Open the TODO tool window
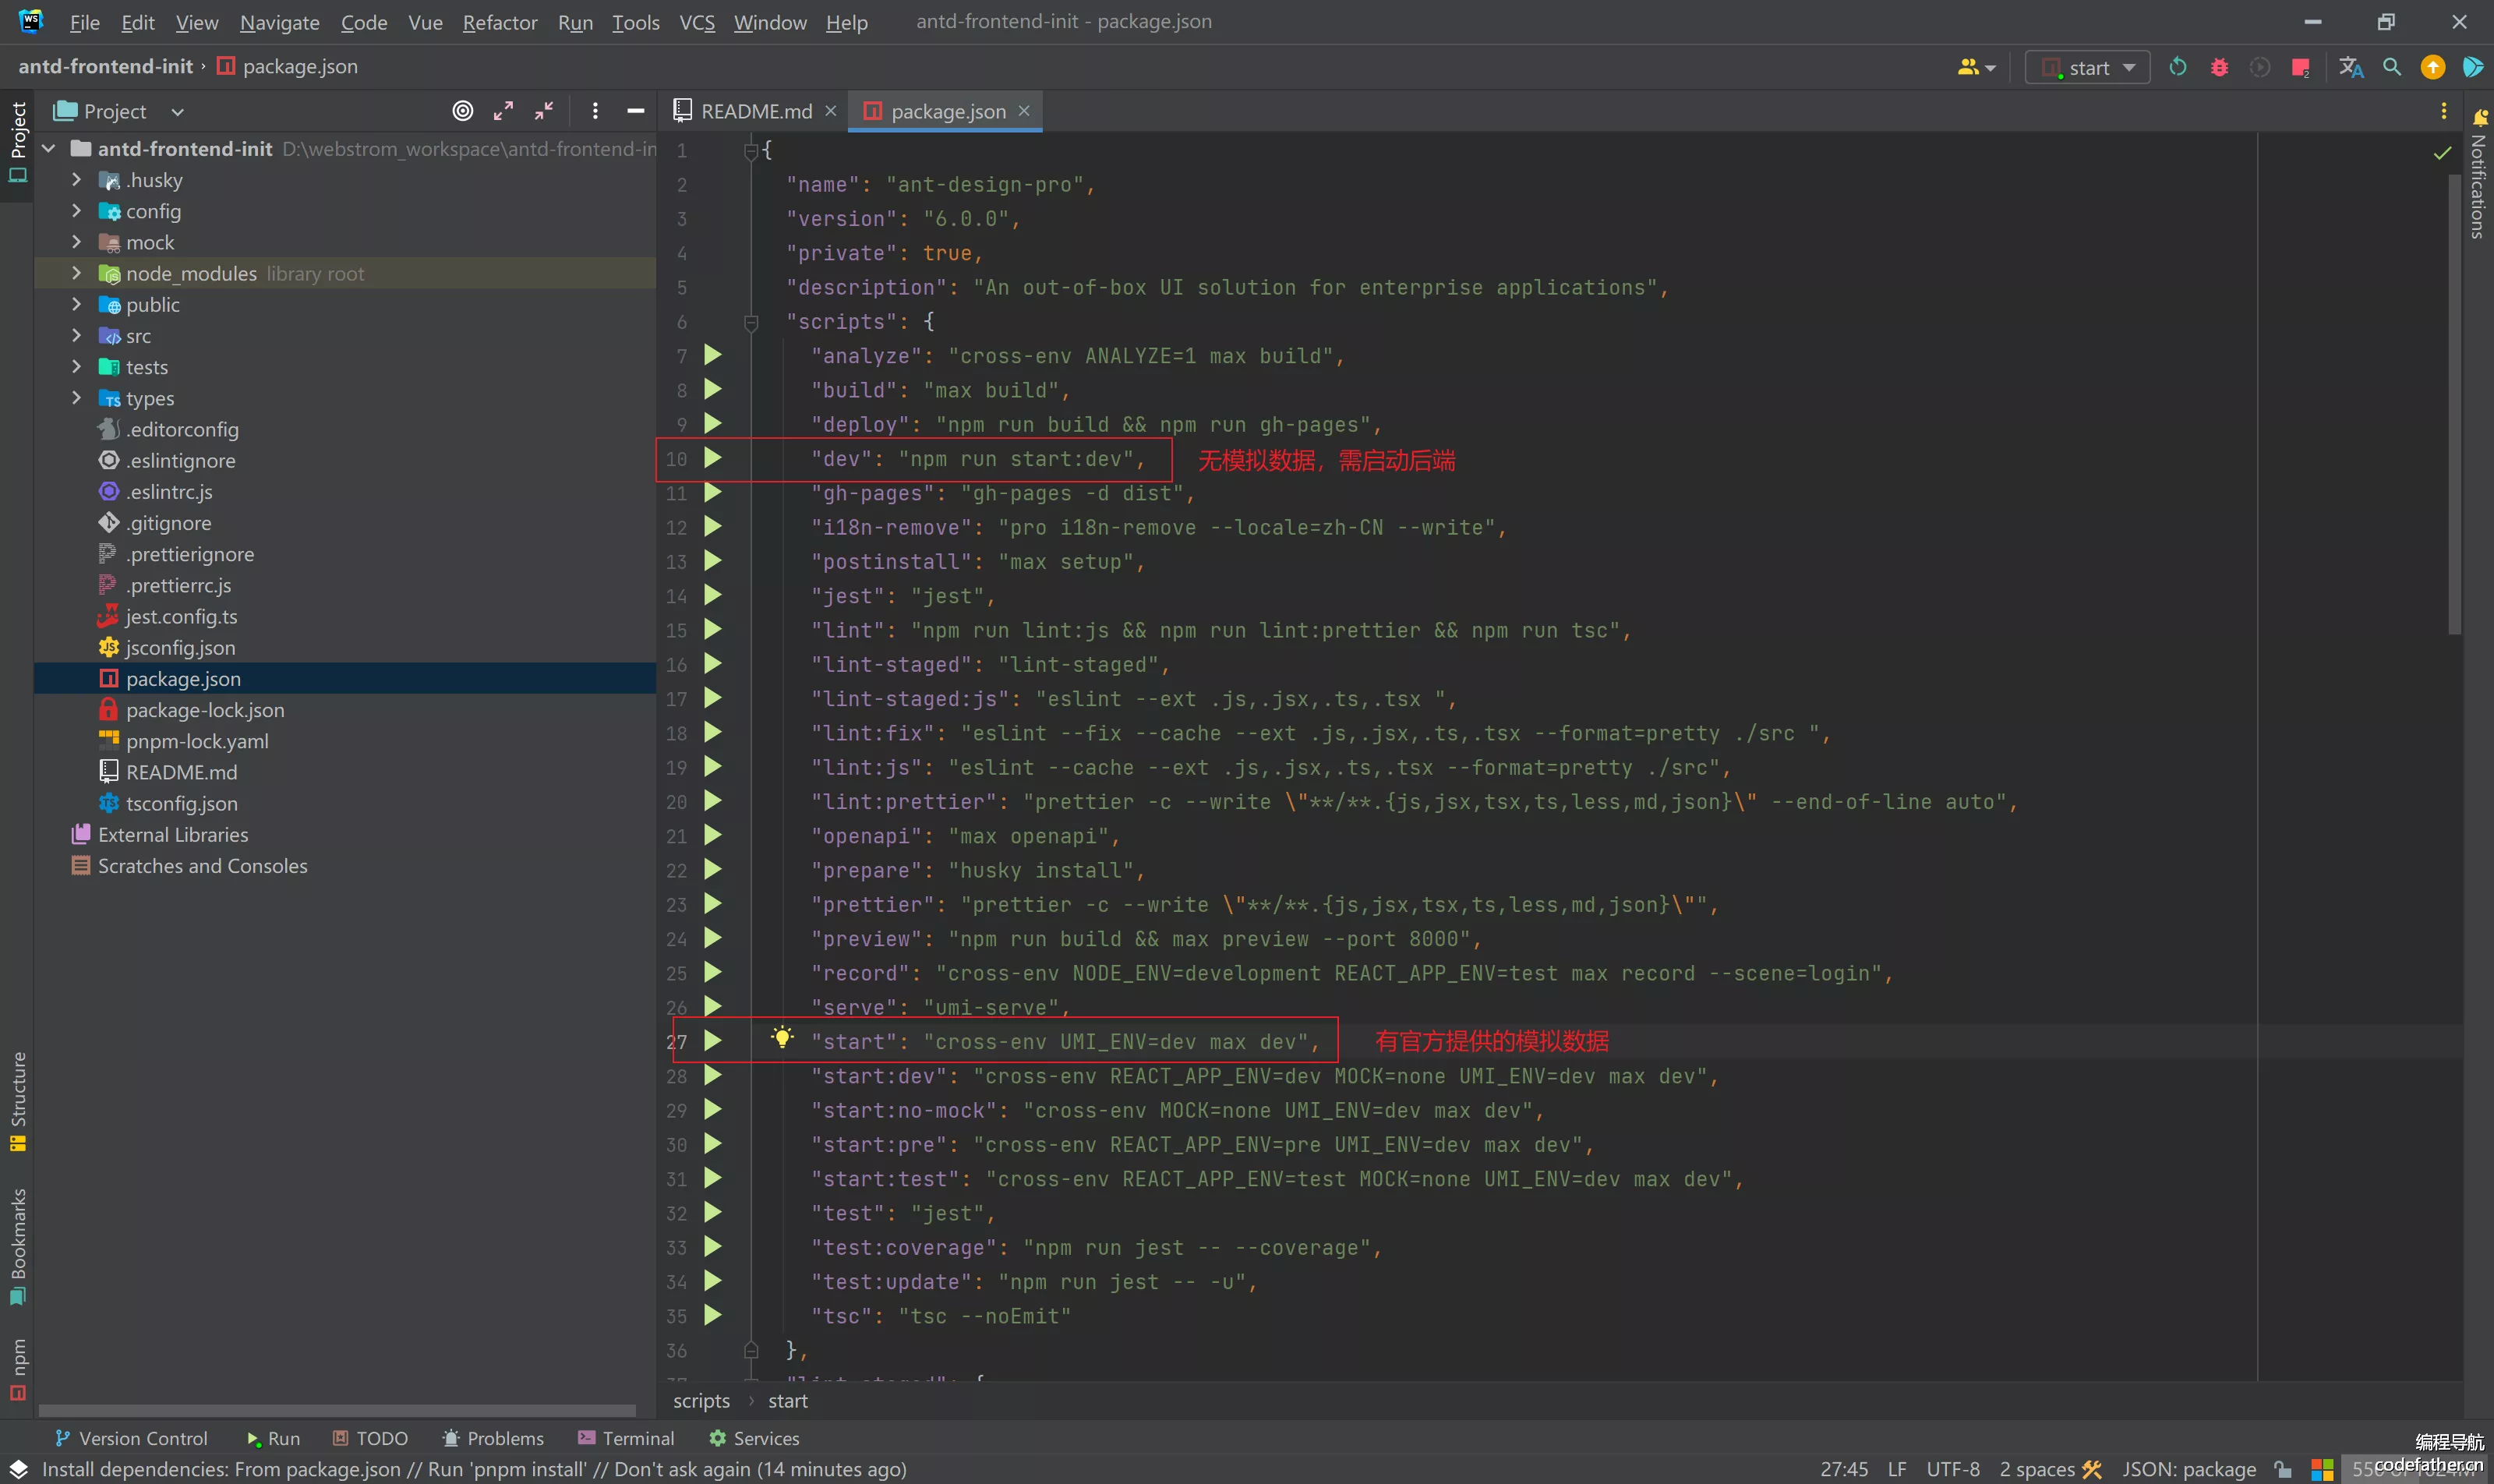The height and width of the screenshot is (1484, 2494). click(x=370, y=1438)
